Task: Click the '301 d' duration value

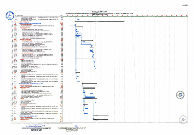Action: (61, 22)
